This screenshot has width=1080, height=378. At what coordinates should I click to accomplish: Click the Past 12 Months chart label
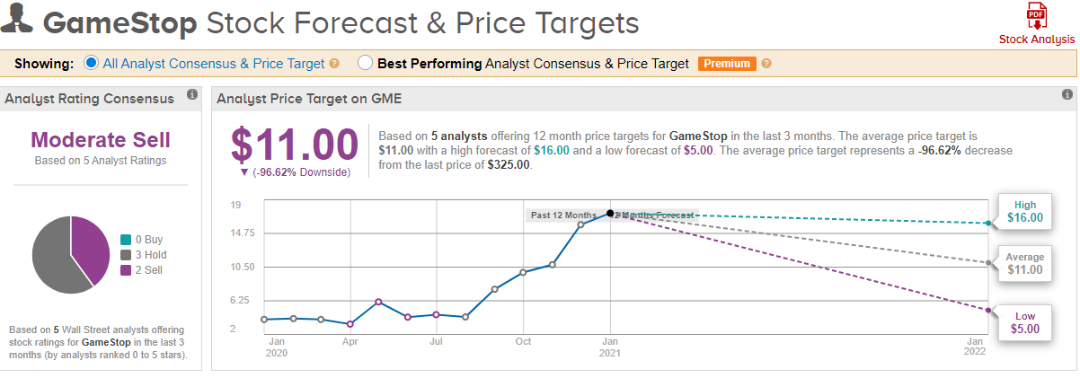tap(563, 215)
